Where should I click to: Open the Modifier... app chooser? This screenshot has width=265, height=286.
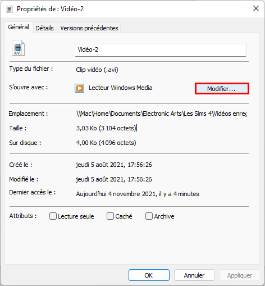click(x=222, y=89)
